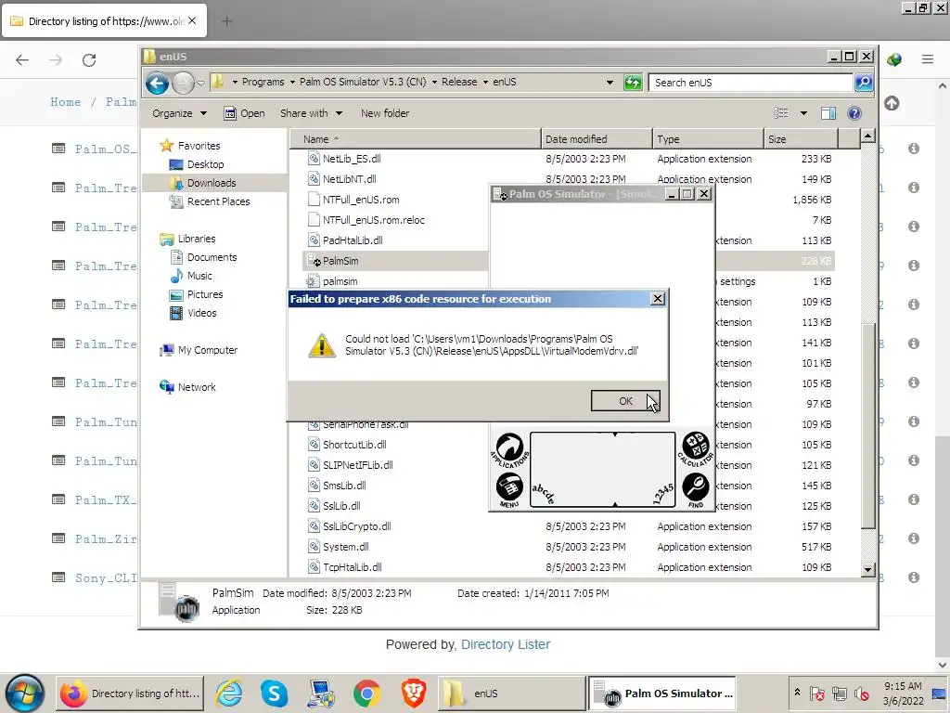Image resolution: width=950 pixels, height=713 pixels.
Task: Tap the Palm Calculator silkscreen icon
Action: pos(696,449)
